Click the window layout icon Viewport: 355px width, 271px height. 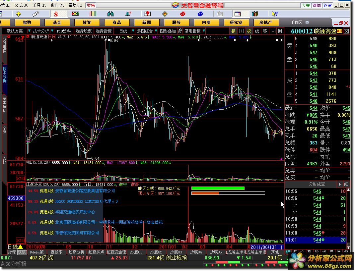click(238, 14)
